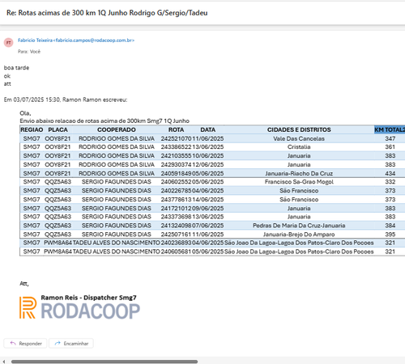Click the REGIAO column header
This screenshot has width=405, height=364.
tap(32, 129)
